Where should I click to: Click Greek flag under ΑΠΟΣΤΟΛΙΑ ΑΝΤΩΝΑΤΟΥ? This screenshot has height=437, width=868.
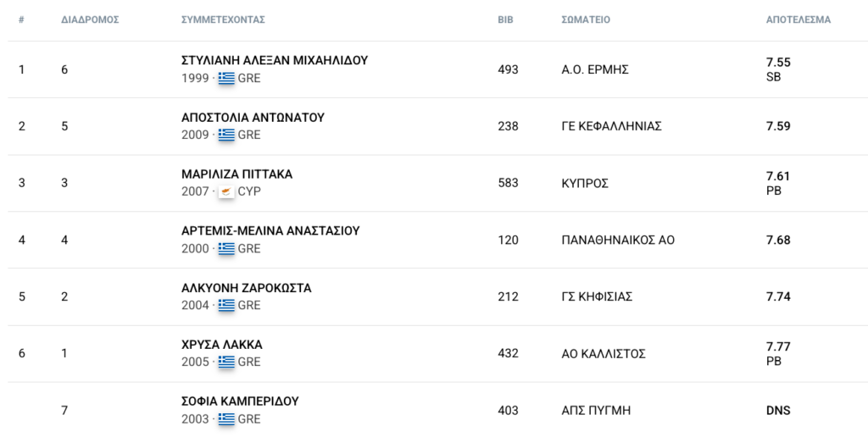point(226,135)
